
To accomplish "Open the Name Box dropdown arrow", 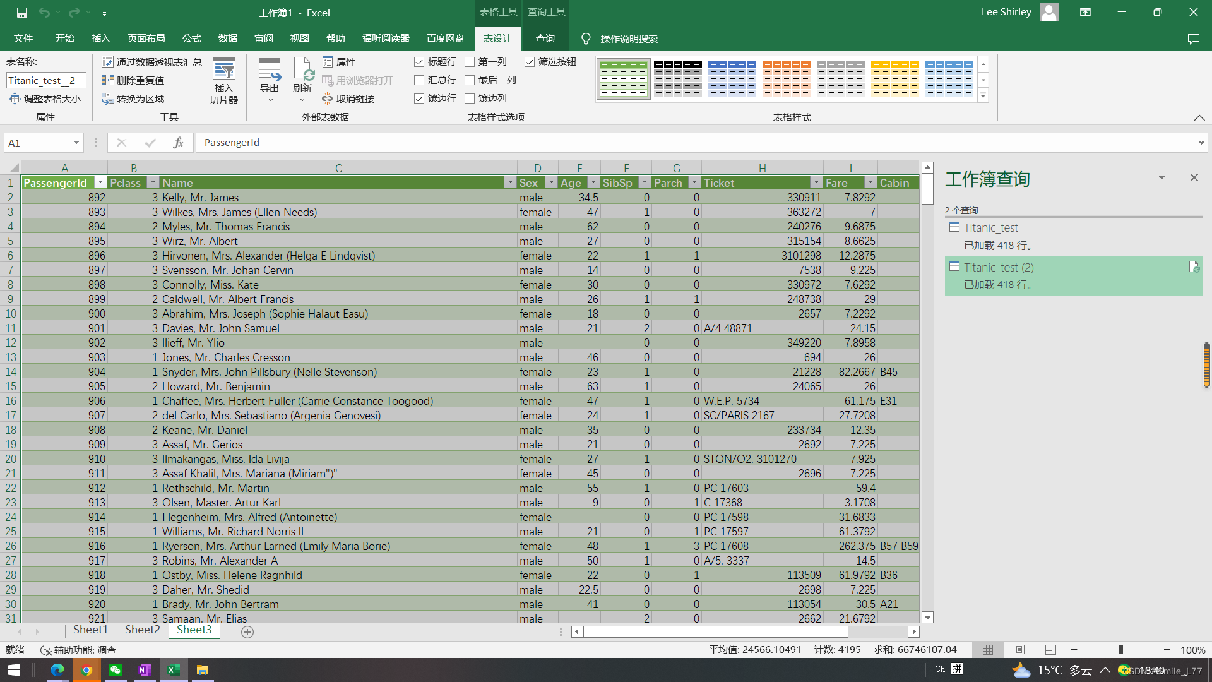I will coord(76,143).
